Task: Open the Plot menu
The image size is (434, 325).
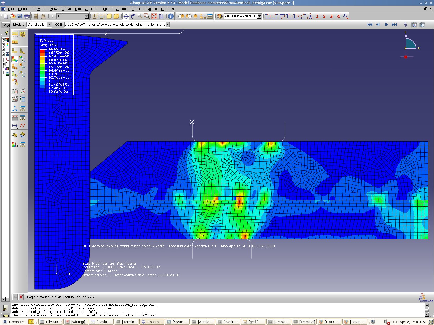Action: click(78, 9)
